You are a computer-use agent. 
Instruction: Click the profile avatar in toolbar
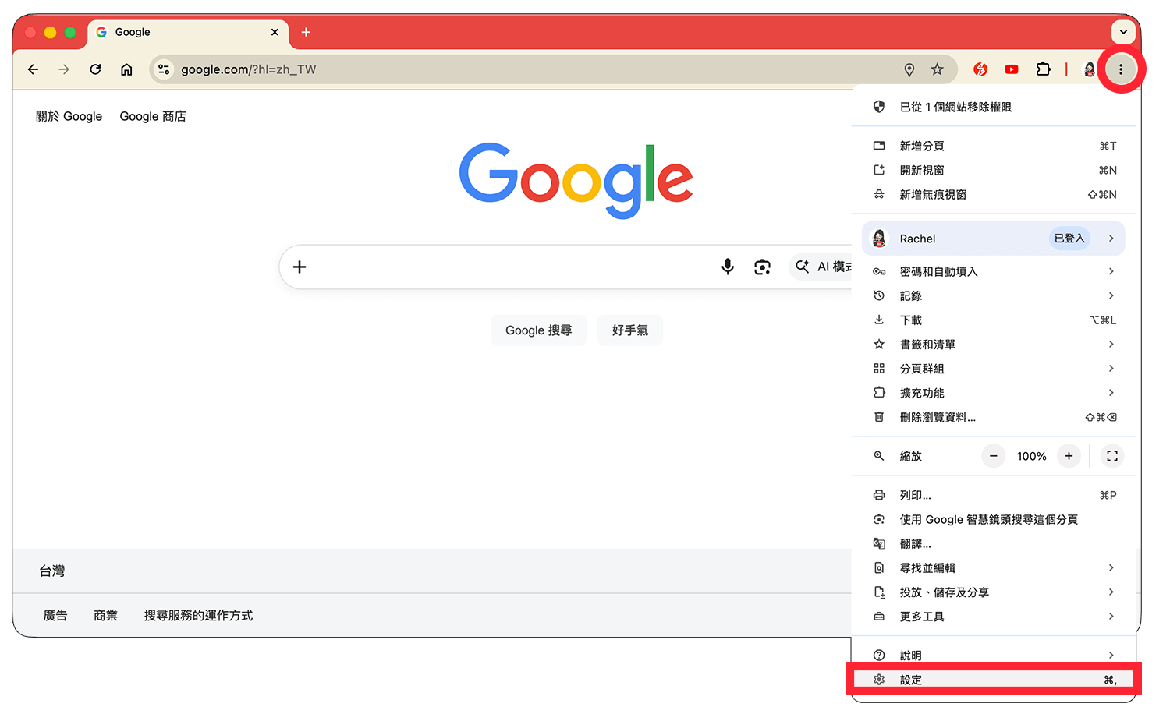[1090, 69]
